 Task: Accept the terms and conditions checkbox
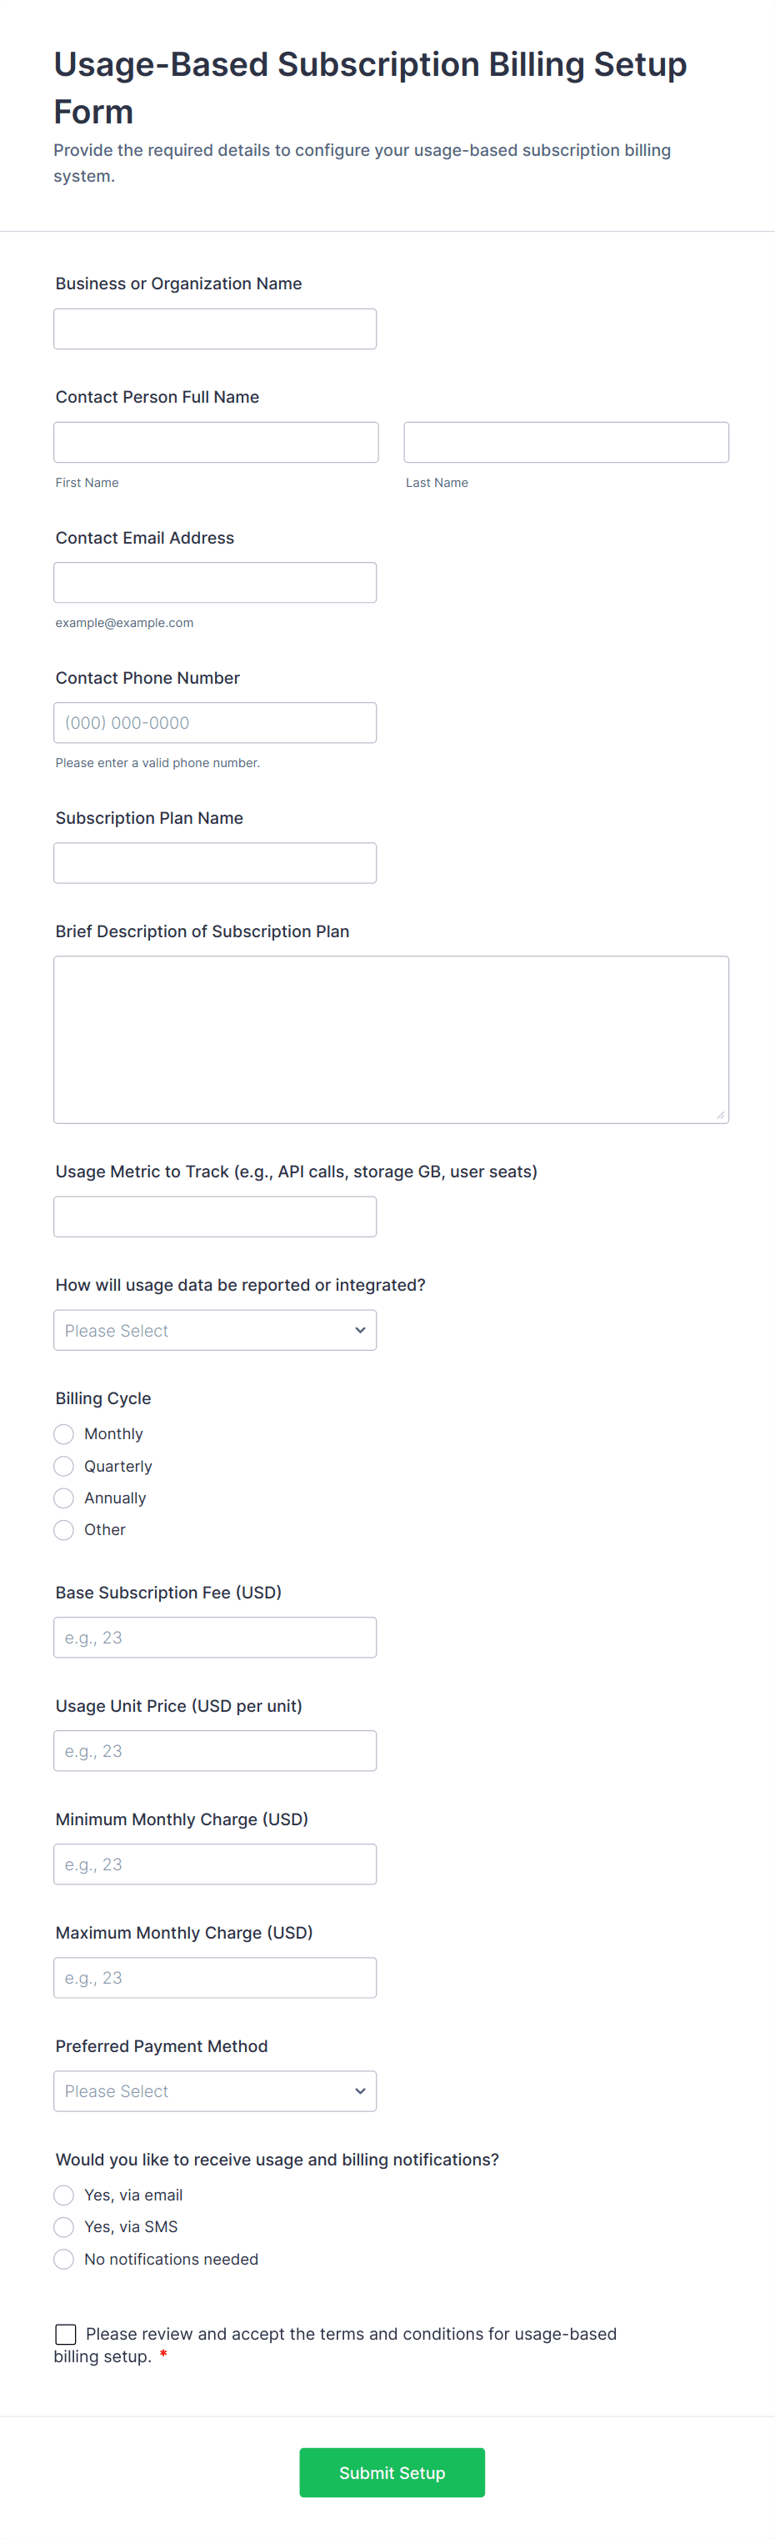click(66, 2334)
